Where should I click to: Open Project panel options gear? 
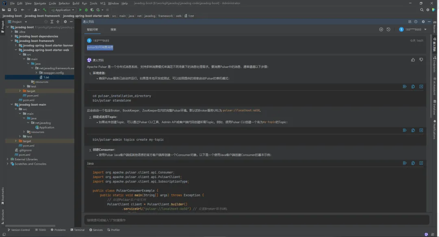tap(65, 22)
